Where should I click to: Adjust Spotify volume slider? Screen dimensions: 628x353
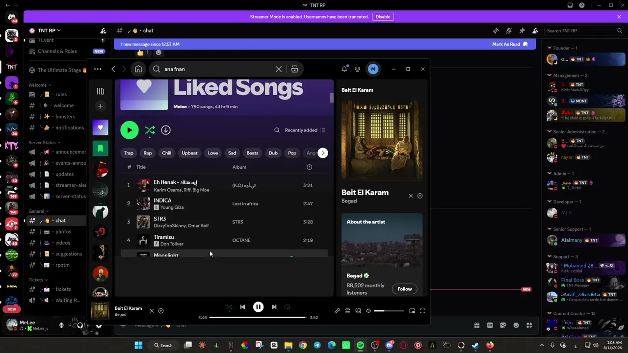(x=389, y=311)
